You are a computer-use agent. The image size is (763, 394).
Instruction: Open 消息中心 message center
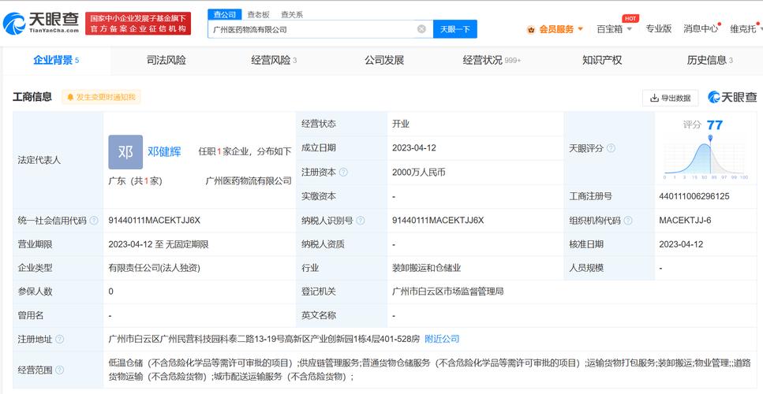[x=700, y=28]
